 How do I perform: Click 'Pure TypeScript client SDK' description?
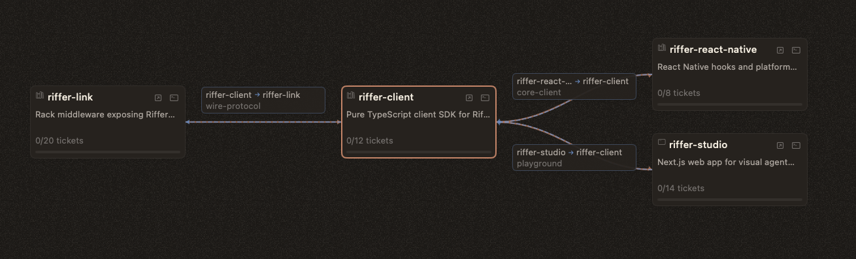pos(418,115)
